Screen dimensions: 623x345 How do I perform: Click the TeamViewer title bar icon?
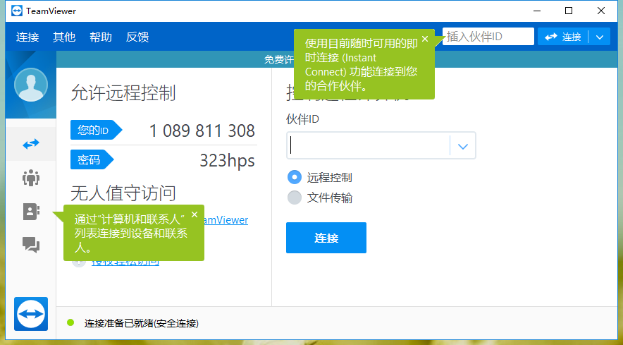tap(17, 11)
